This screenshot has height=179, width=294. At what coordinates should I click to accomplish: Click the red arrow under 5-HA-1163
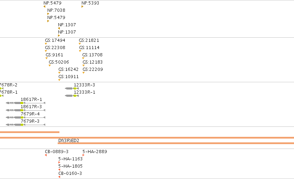tap(59, 162)
